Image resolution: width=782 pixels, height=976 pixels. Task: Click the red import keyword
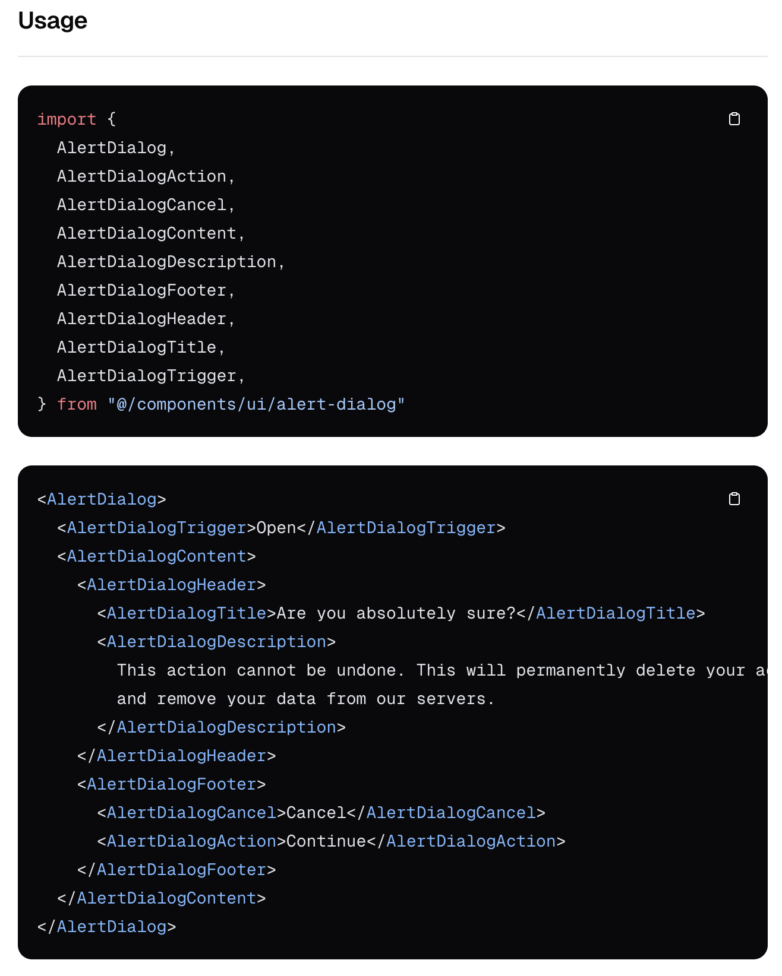point(67,119)
